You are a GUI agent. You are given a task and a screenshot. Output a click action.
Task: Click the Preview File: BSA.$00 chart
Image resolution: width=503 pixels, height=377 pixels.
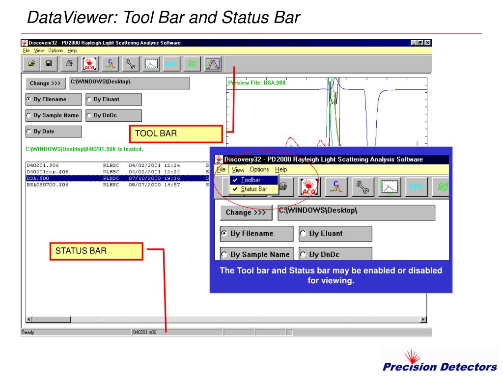pos(327,112)
